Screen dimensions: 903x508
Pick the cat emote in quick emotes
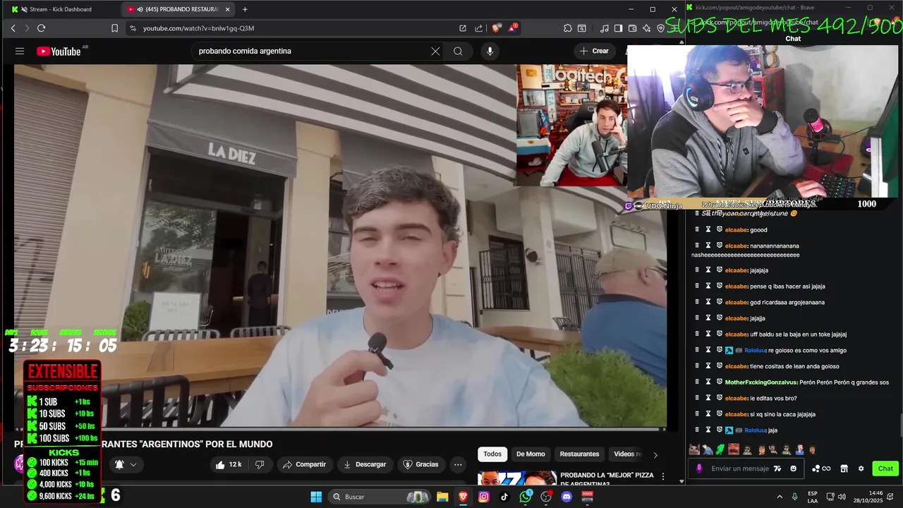(694, 449)
